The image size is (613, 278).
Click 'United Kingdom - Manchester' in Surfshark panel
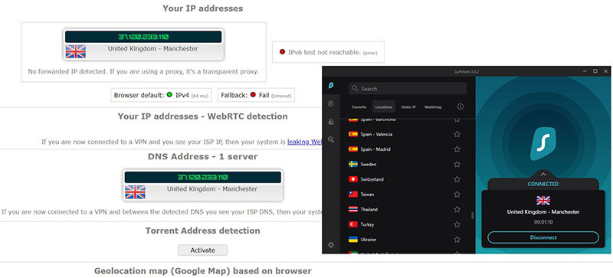[x=543, y=212]
